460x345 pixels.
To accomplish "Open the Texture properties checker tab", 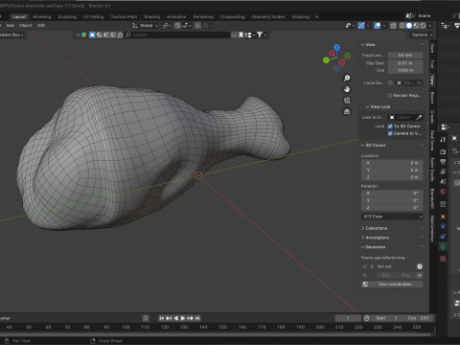I will click(x=443, y=259).
